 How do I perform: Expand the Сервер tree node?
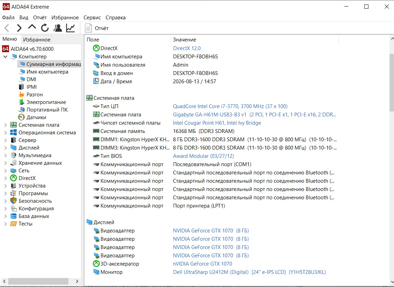pos(5,140)
